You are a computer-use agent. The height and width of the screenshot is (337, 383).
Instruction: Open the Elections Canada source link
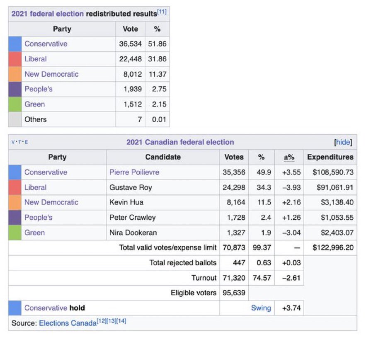pyautogui.click(x=68, y=323)
